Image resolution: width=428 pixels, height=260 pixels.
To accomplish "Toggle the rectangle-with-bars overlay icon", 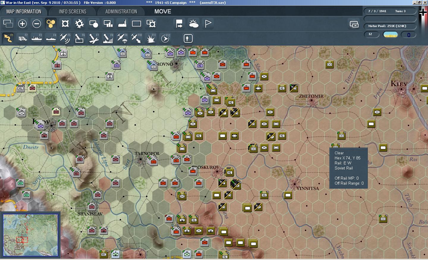I will (108, 23).
